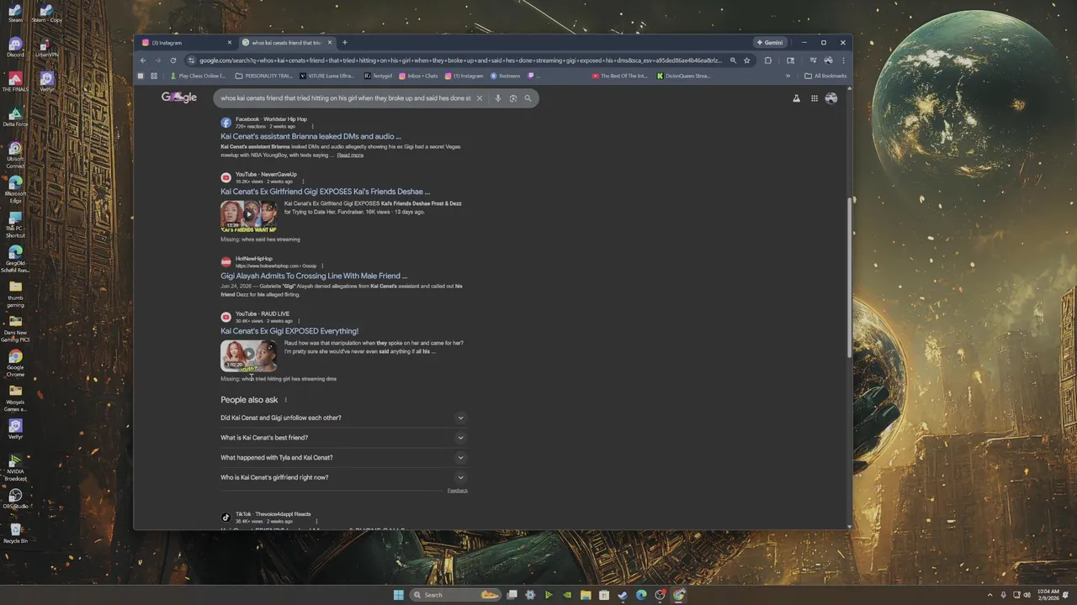Open "Kai Cenat's assistant Brianna leaked DMs" result
This screenshot has width=1077, height=605.
310,136
